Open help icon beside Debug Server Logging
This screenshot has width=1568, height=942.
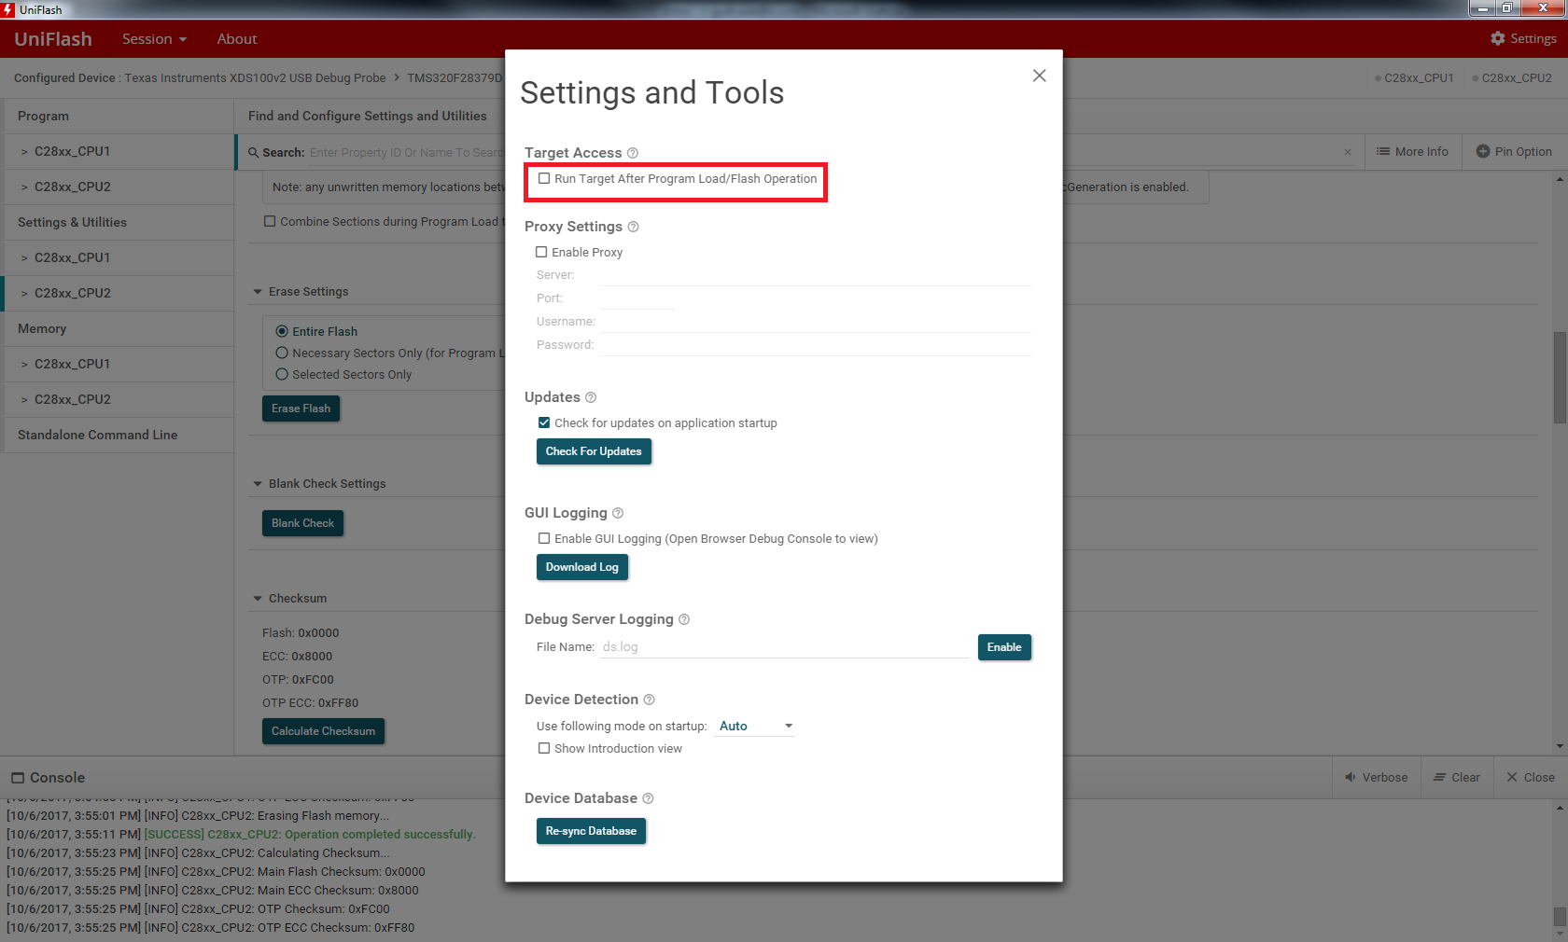[684, 619]
